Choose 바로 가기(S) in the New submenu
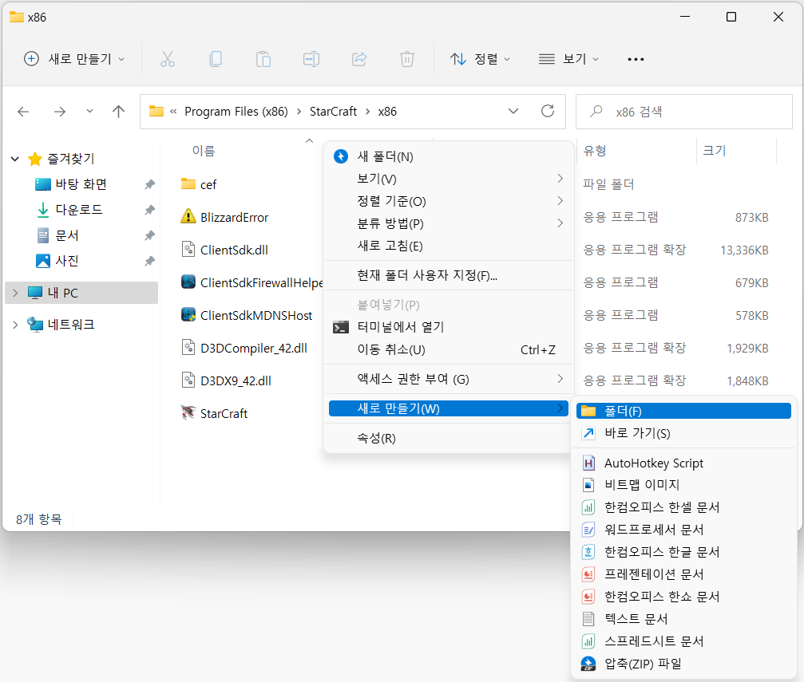This screenshot has height=682, width=804. tap(683, 433)
